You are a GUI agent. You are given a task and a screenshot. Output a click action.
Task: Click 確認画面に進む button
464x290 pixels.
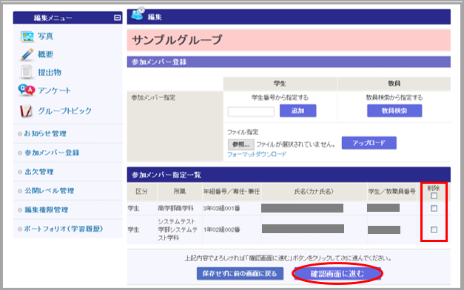click(x=337, y=274)
